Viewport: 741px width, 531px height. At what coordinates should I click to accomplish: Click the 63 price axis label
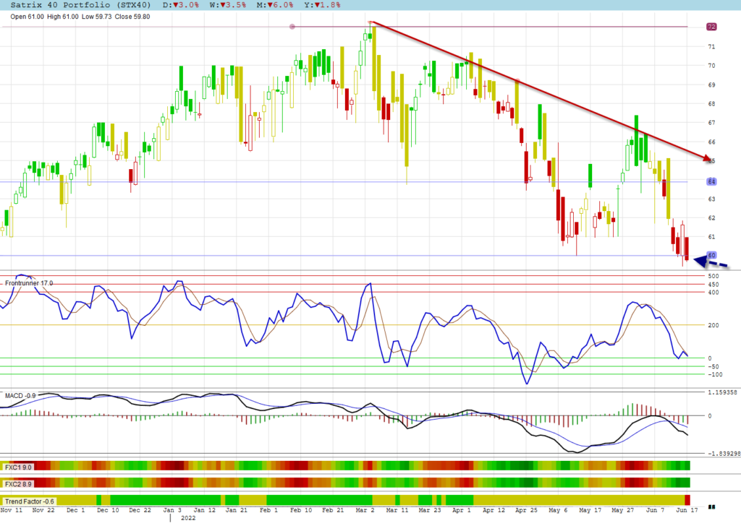[x=711, y=199]
